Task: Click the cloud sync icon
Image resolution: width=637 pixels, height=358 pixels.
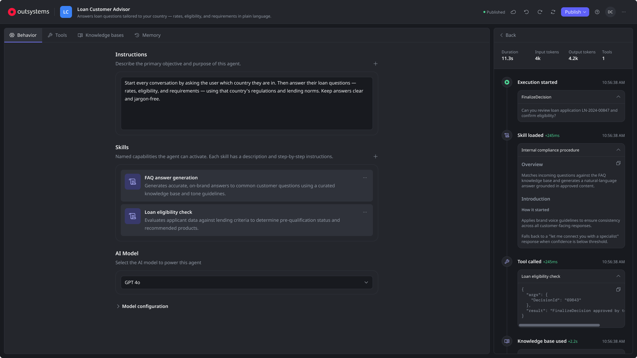Action: pyautogui.click(x=513, y=12)
